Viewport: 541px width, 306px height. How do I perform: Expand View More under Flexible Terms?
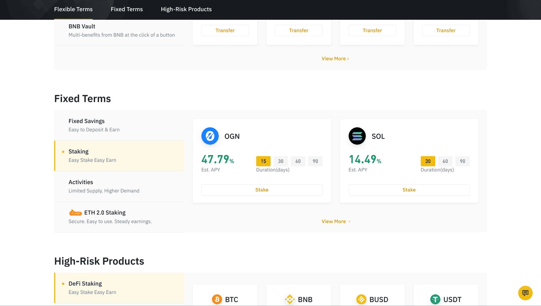pos(335,59)
